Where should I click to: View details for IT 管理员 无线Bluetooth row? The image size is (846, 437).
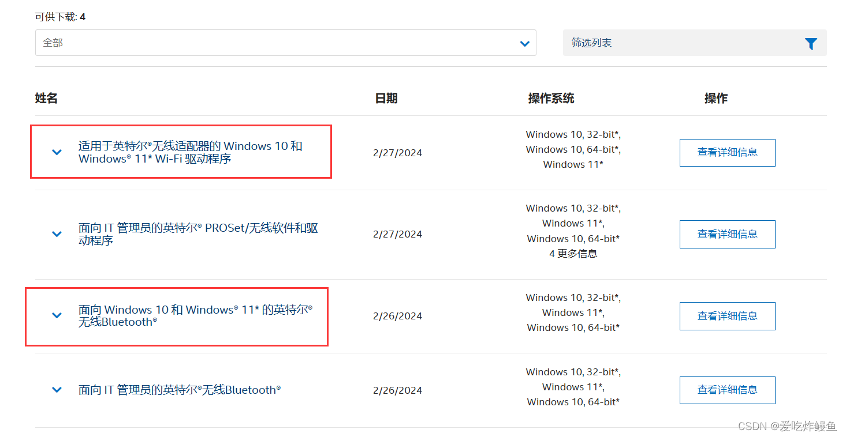coord(727,390)
